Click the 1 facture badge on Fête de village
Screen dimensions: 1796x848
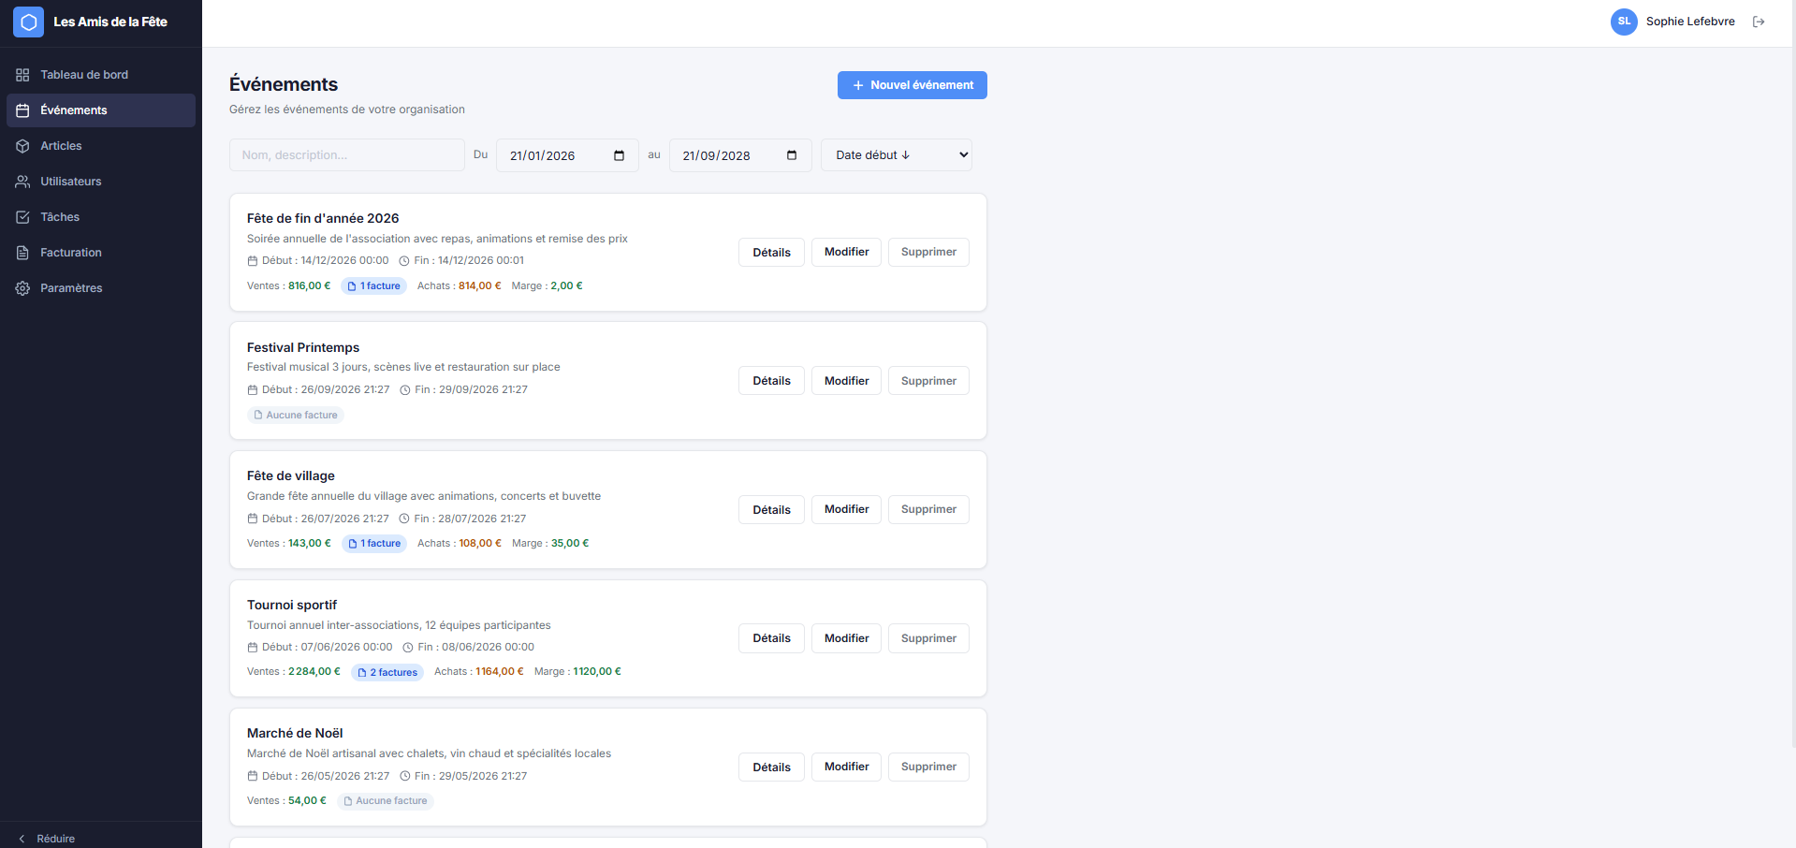374,544
